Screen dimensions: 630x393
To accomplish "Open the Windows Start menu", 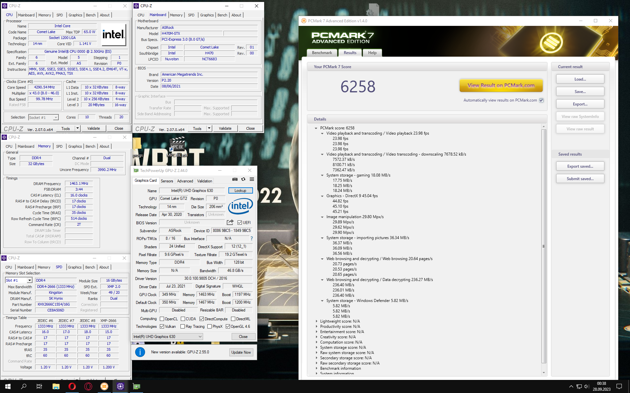I will tap(8, 386).
